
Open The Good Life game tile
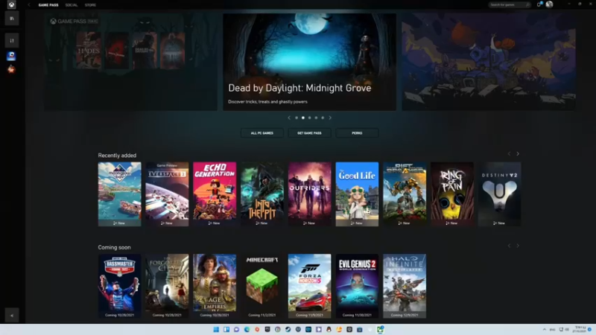357,194
